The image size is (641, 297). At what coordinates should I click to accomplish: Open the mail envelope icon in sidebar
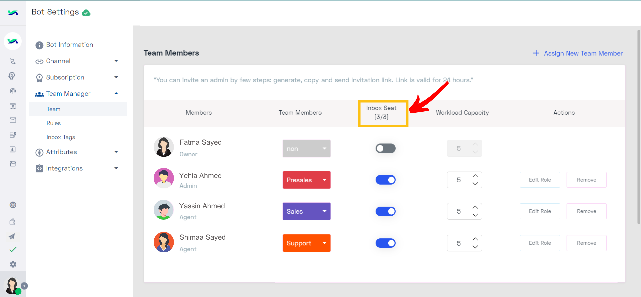[x=13, y=120]
